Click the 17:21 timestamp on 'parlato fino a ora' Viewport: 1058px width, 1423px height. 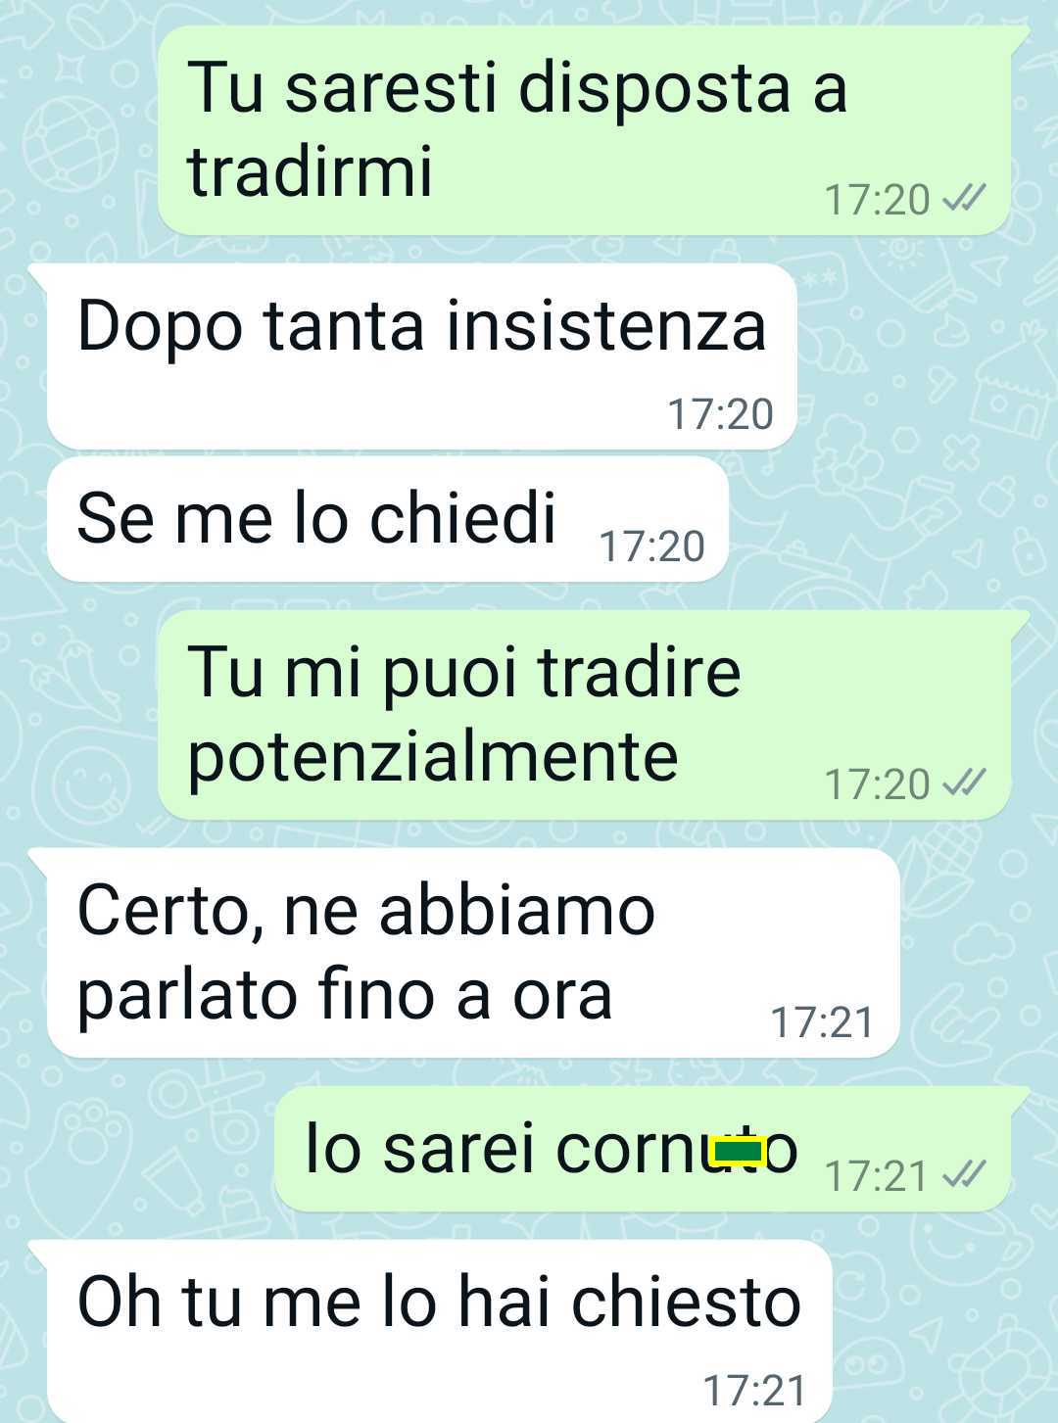pos(822,1022)
